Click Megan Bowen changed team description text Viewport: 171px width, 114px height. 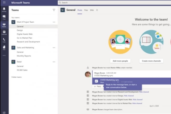coord(107,110)
